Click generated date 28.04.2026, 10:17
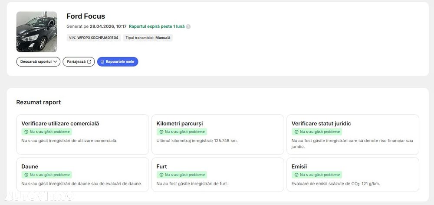Screen dimensions: 434x205 [108, 26]
